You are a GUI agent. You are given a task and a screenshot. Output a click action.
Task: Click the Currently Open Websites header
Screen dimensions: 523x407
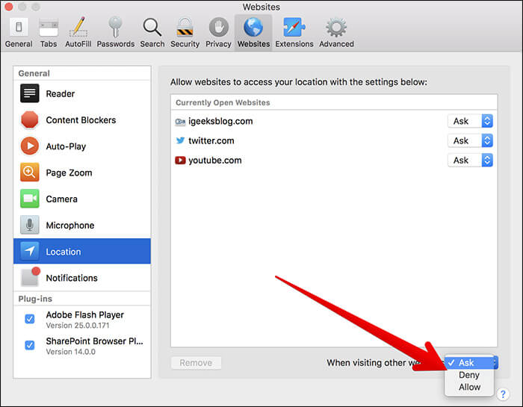[223, 102]
